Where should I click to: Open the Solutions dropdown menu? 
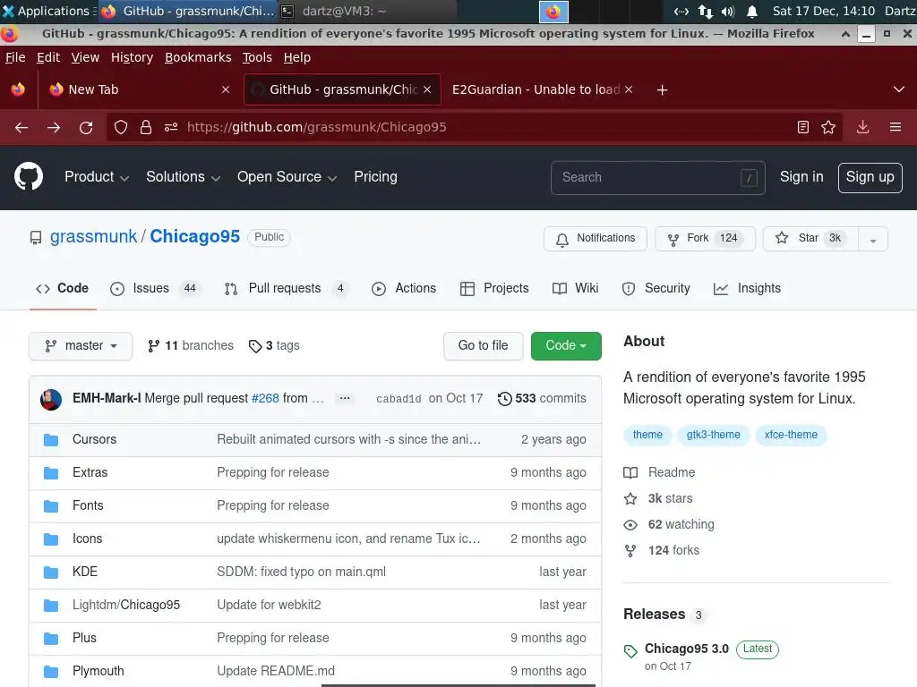(183, 177)
